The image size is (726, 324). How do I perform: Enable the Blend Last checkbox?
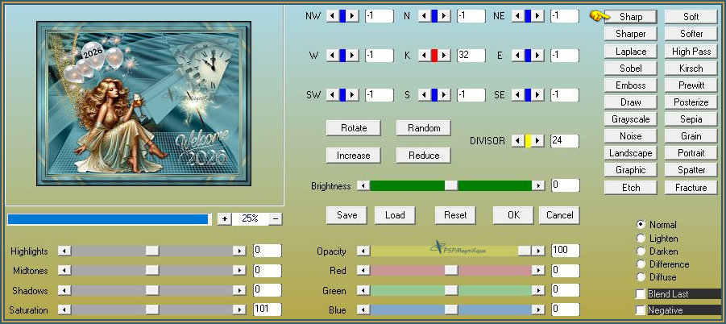click(641, 294)
